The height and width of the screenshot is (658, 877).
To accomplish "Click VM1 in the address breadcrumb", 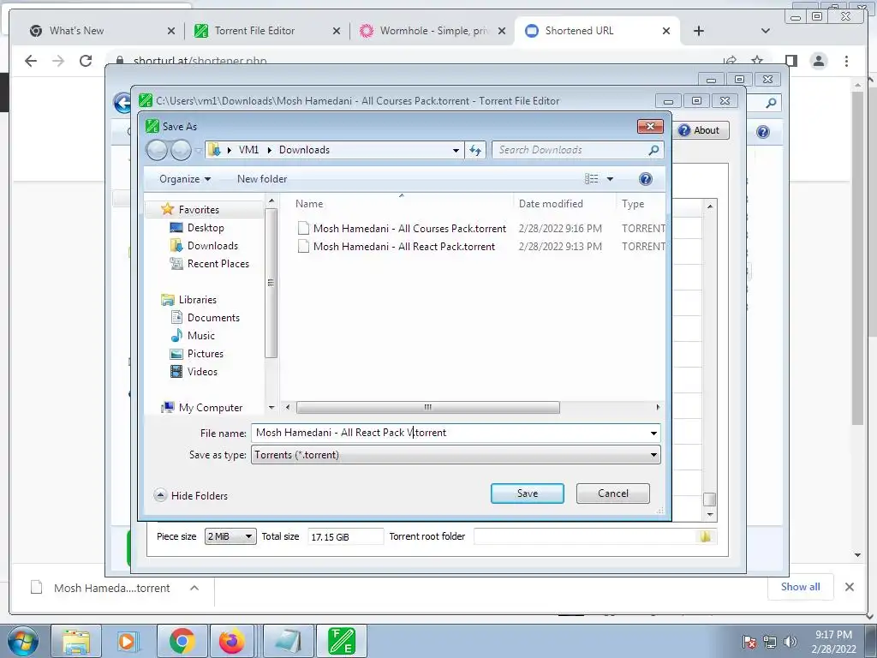I will [x=248, y=150].
